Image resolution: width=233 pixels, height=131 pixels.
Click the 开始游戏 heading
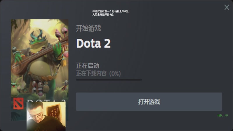[89, 28]
